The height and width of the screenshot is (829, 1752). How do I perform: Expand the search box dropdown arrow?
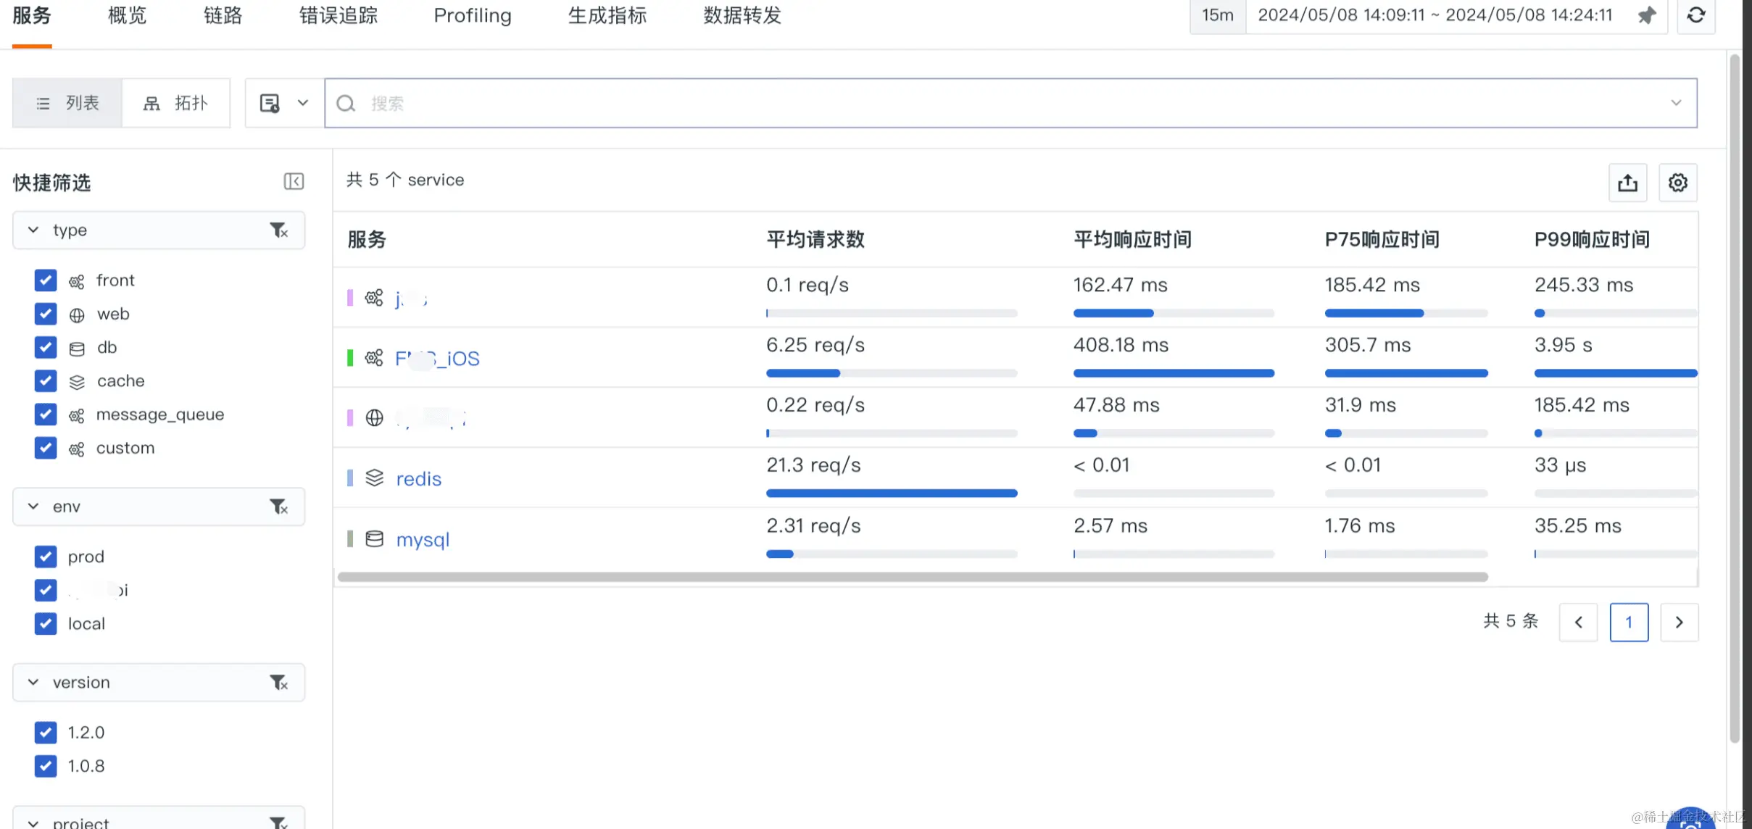[1676, 103]
